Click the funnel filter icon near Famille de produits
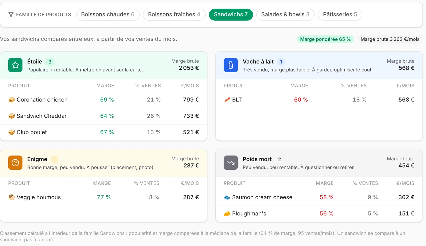The image size is (426, 246). point(11,15)
